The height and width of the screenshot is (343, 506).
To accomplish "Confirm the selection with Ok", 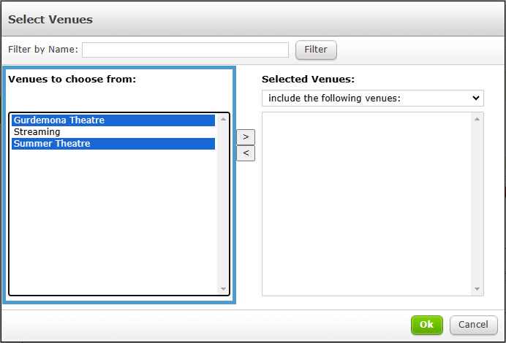I will point(426,325).
